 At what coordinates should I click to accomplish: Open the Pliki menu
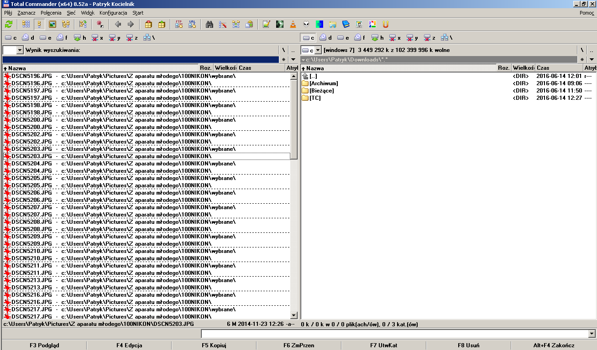click(x=8, y=13)
